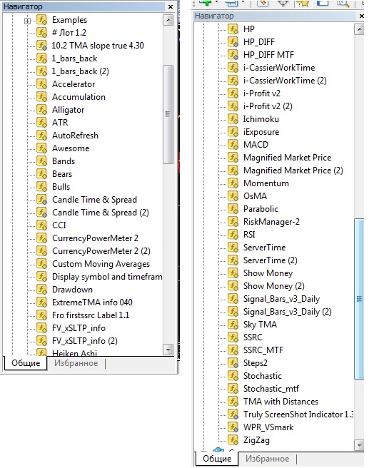Select 'CurrencyPowerMeter 2' without the (2)

(95, 238)
